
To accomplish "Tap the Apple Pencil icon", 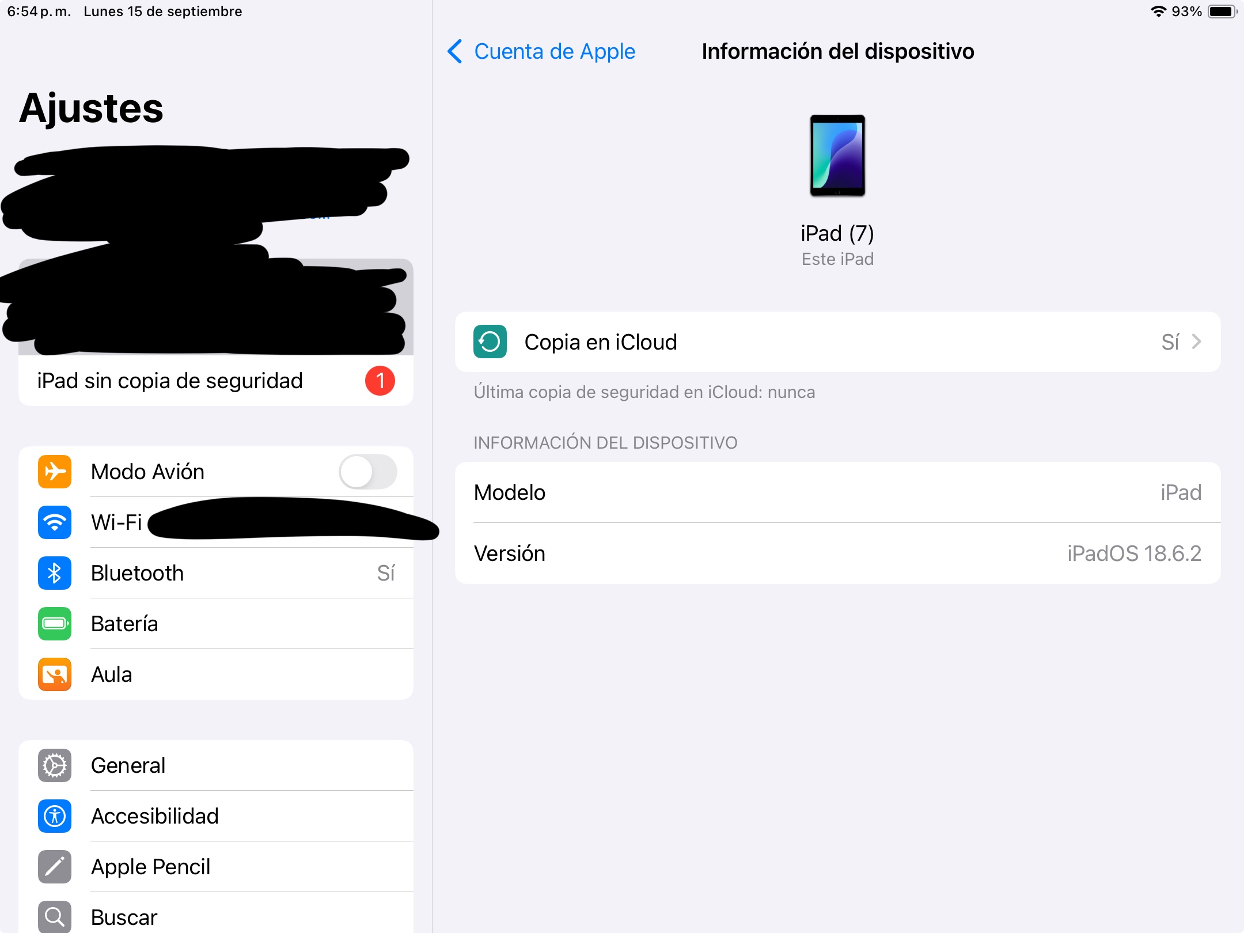I will [55, 867].
